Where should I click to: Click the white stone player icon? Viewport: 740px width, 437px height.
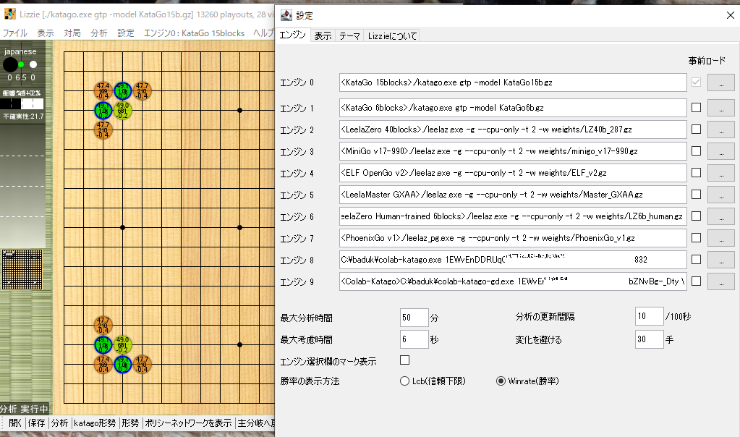click(33, 64)
